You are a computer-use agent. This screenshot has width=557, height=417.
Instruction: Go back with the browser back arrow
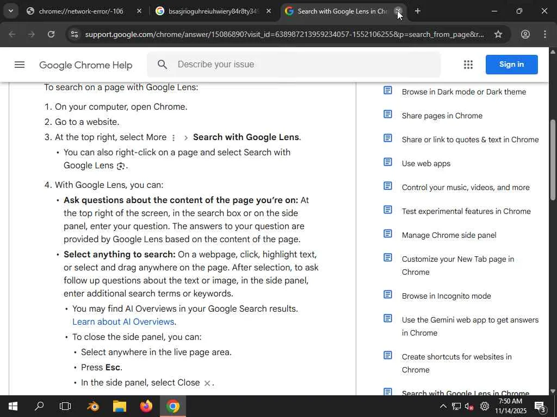[12, 34]
